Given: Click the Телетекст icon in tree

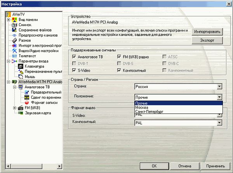Looking at the screenshot, I should tap(14, 56).
